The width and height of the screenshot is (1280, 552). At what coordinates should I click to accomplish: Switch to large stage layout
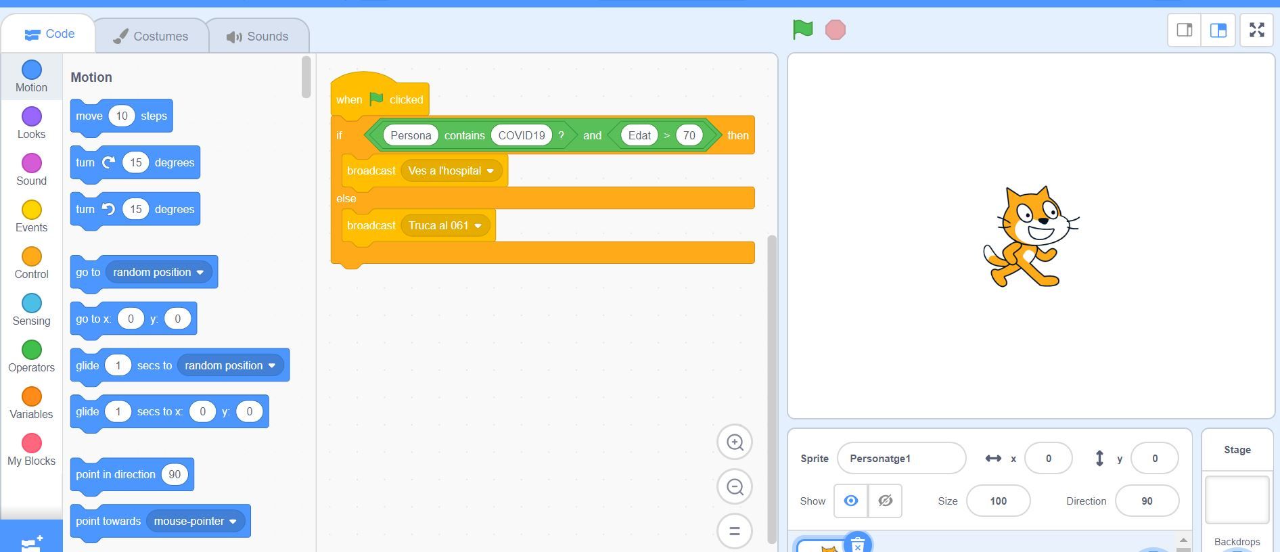(1218, 30)
